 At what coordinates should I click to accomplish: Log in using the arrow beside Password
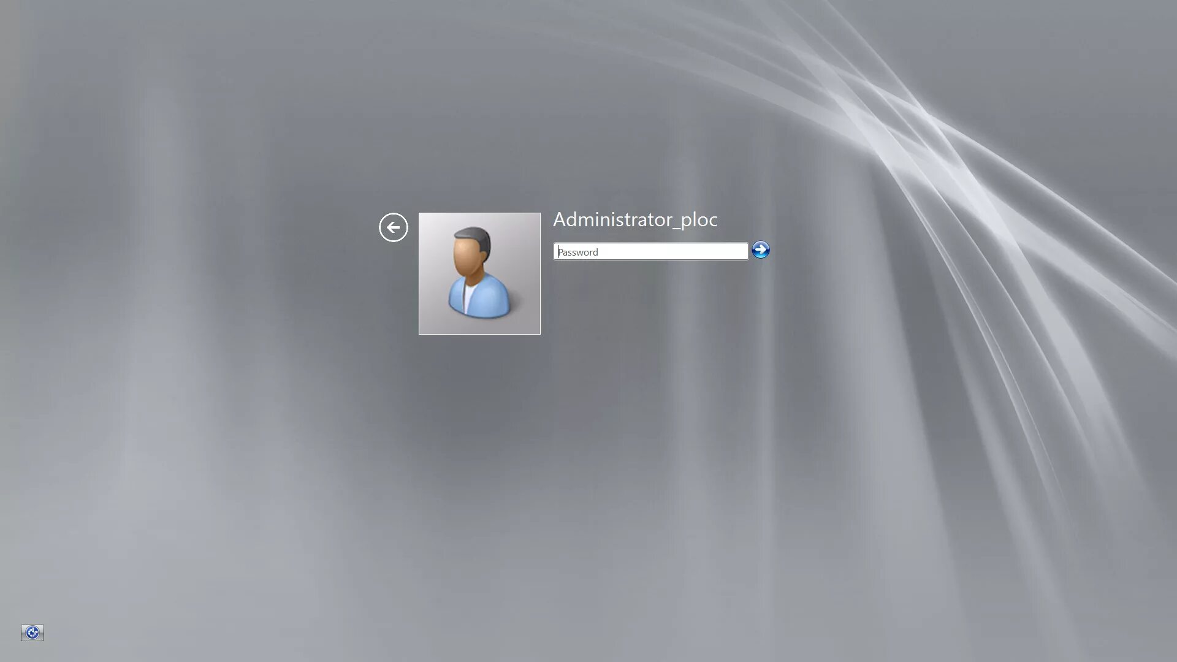point(760,250)
